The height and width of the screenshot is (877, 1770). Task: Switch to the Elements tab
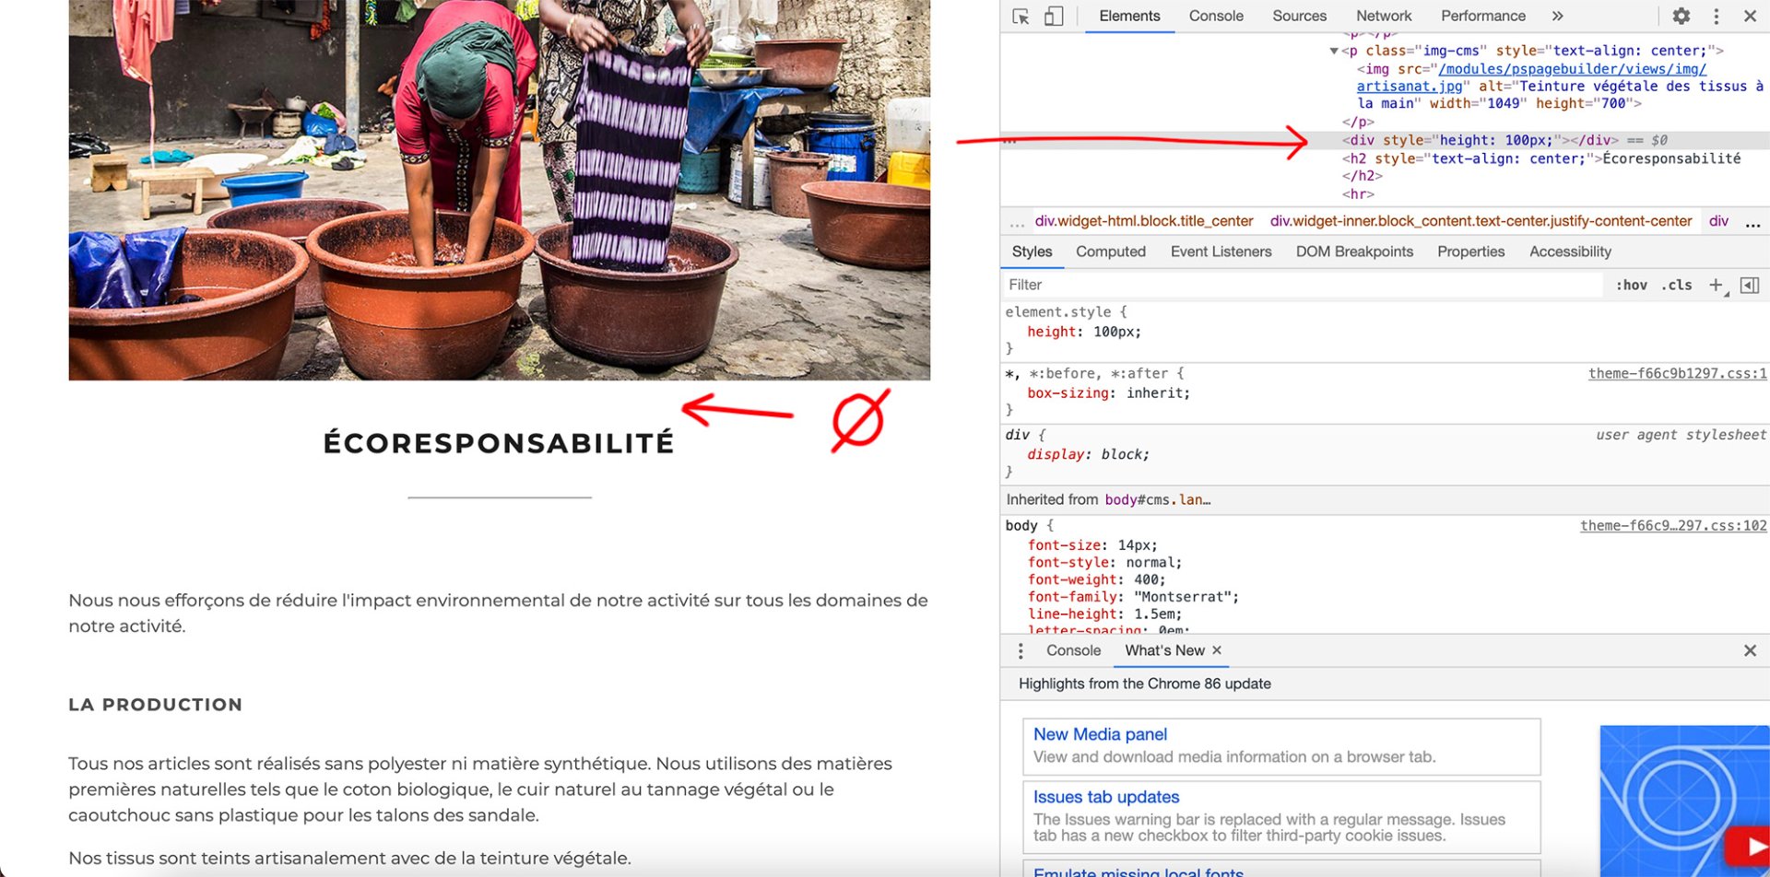click(x=1129, y=16)
